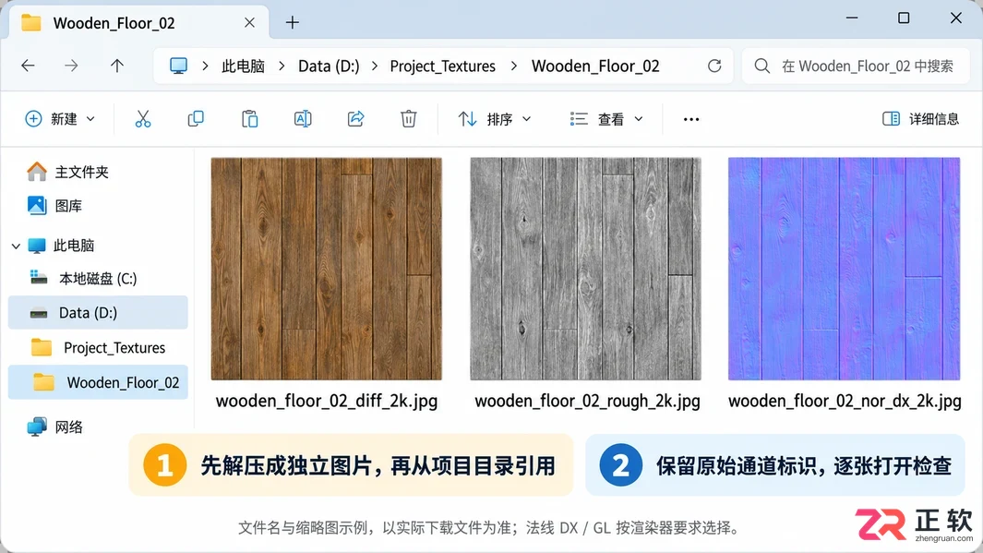Go up one folder level
The image size is (983, 553).
pyautogui.click(x=117, y=66)
